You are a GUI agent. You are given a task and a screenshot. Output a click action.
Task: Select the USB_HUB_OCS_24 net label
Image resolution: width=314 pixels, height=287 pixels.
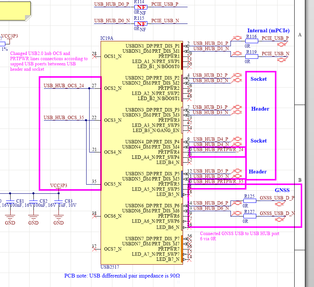pyautogui.click(x=64, y=86)
